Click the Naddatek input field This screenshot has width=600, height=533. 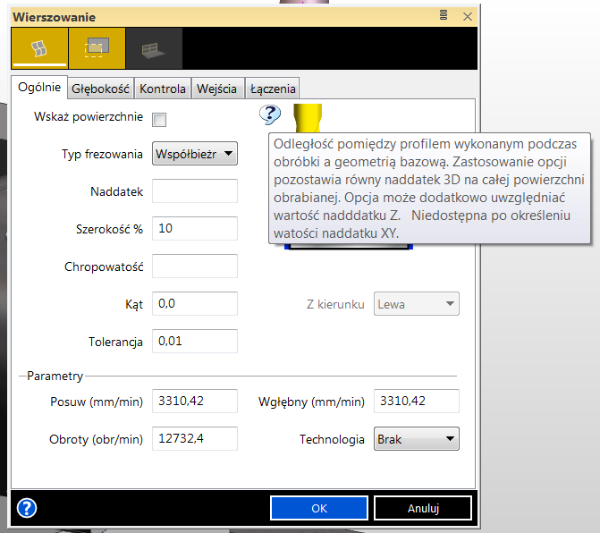(195, 190)
